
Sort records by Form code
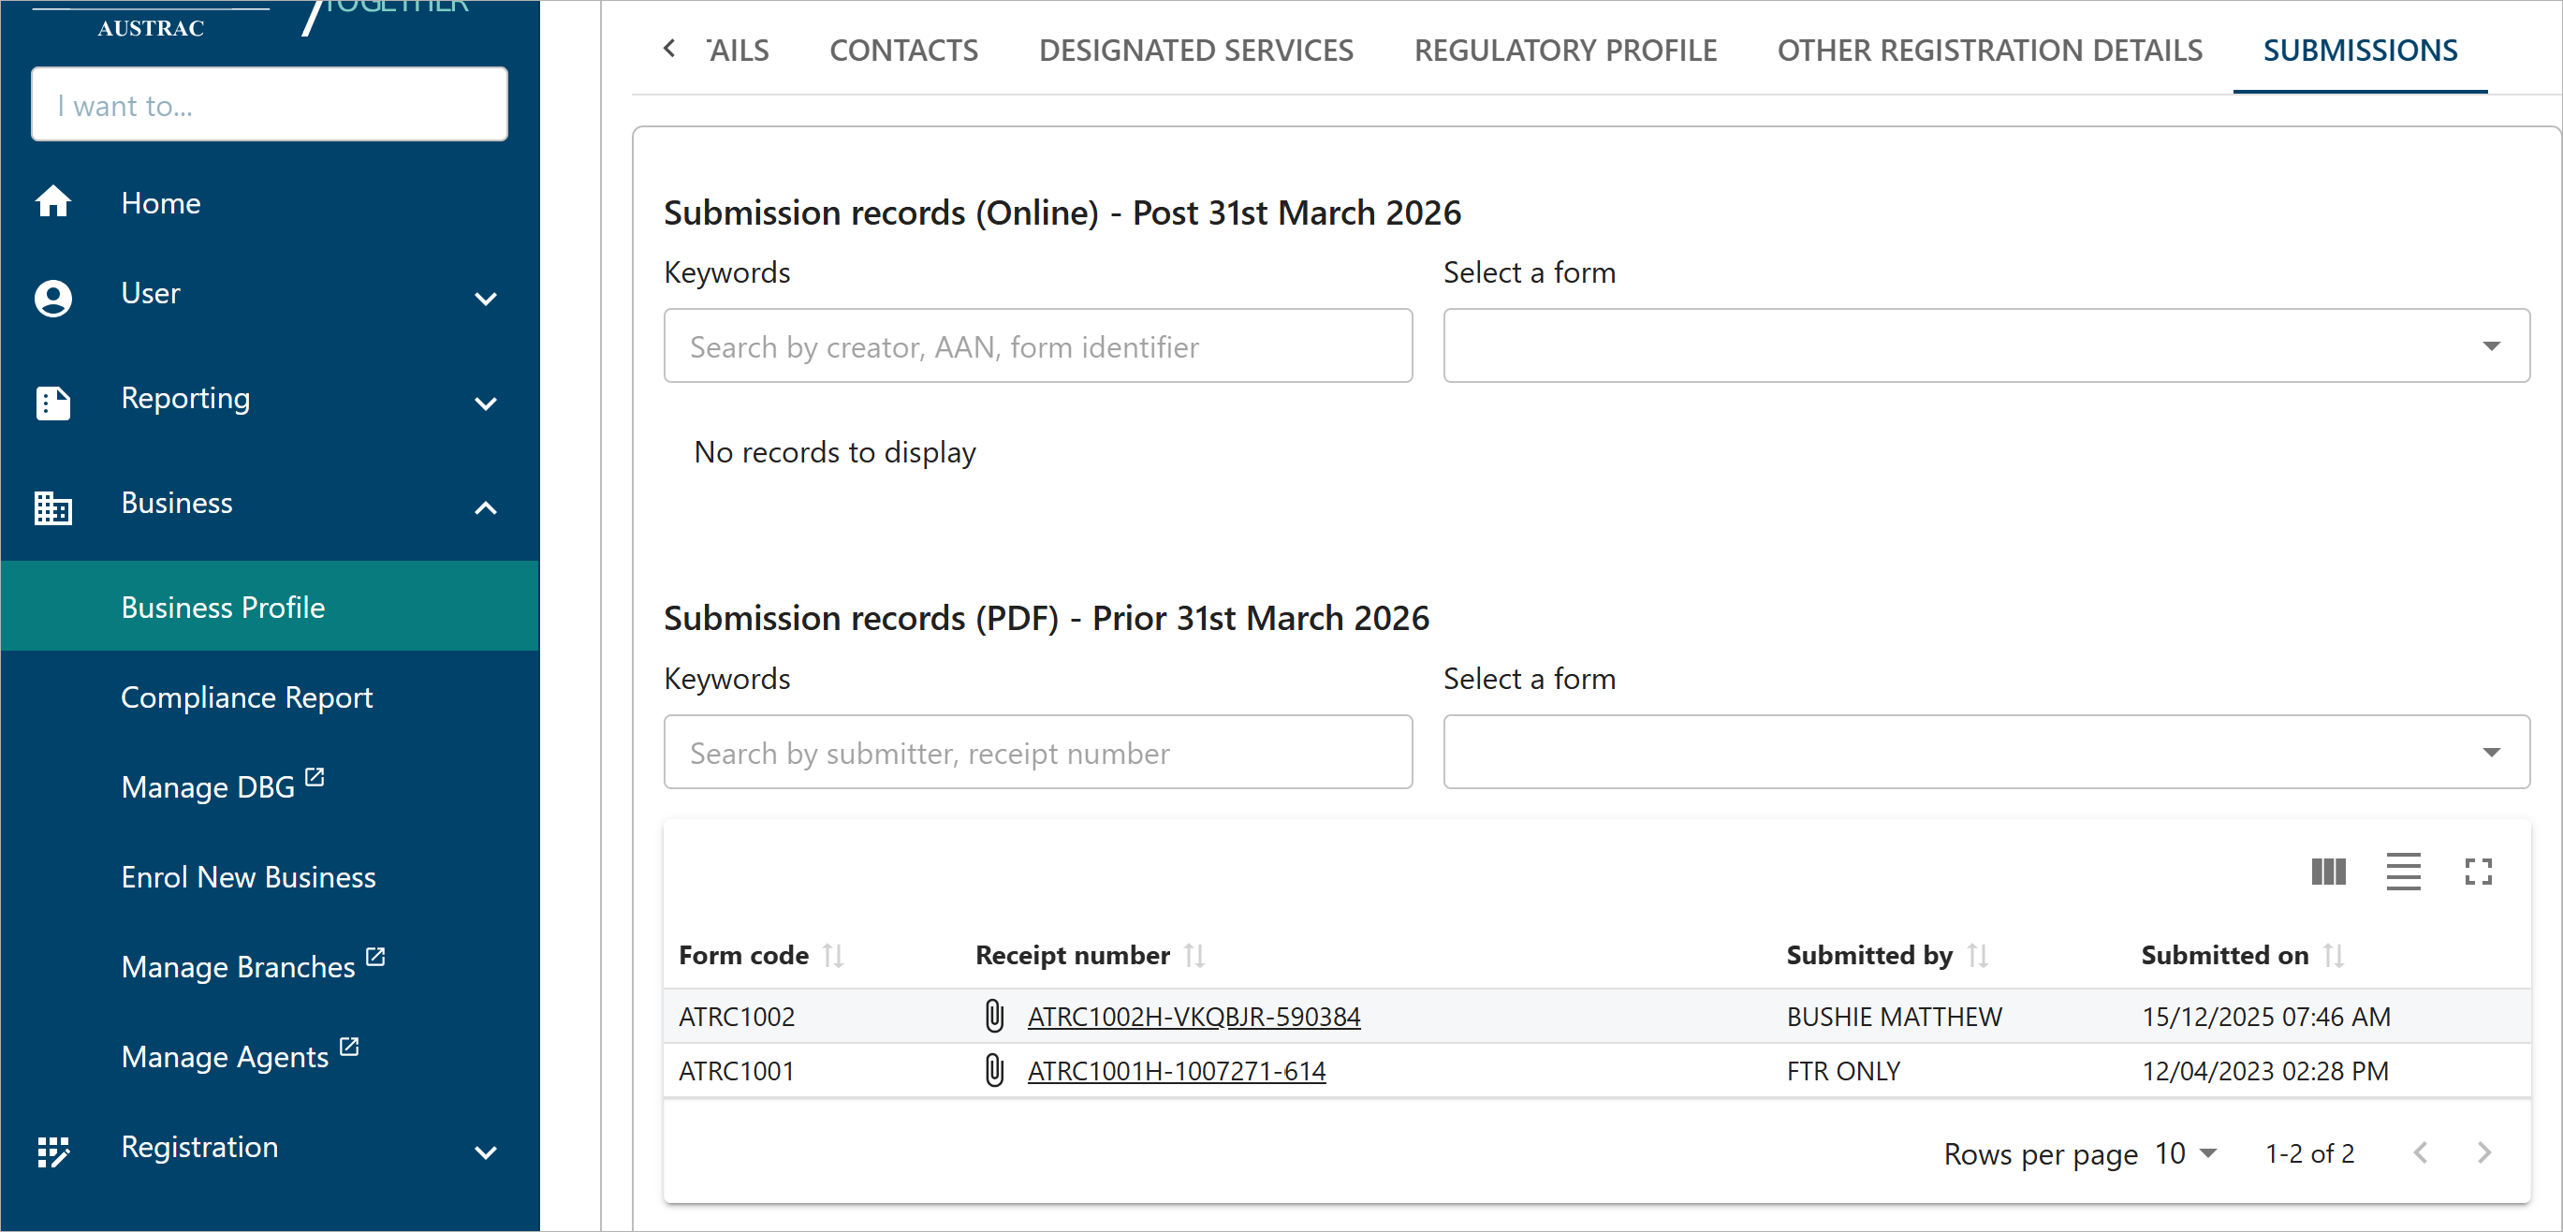point(834,954)
